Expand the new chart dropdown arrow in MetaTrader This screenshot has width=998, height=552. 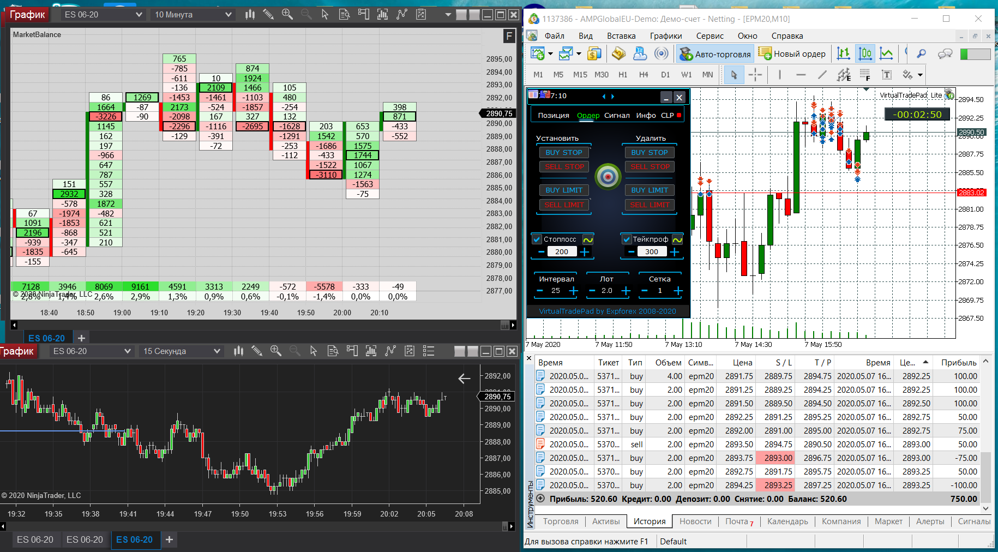(x=550, y=54)
